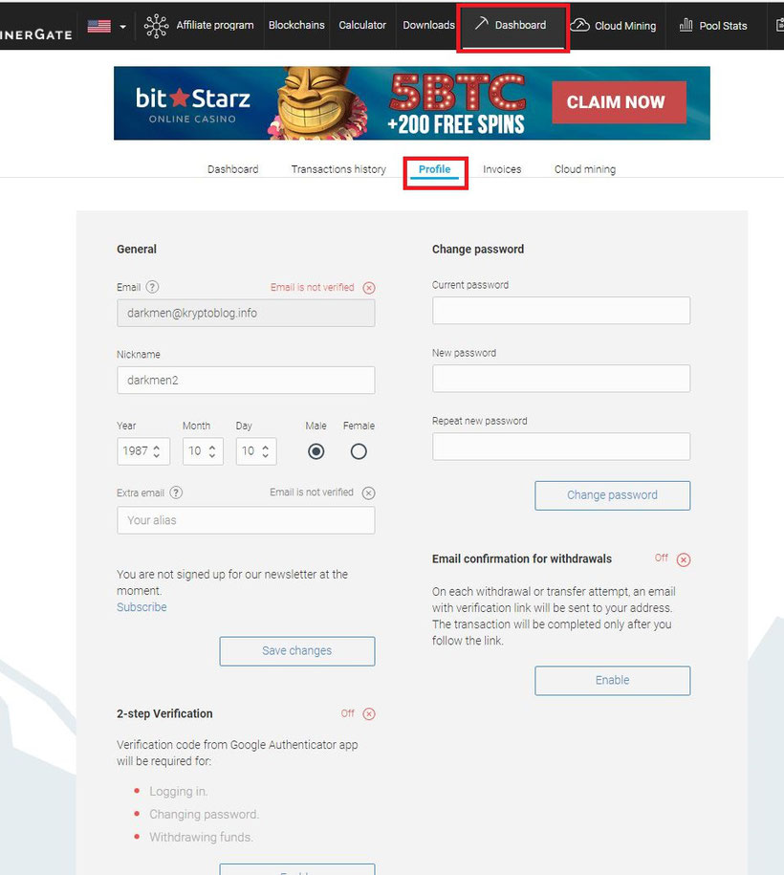The width and height of the screenshot is (784, 875).
Task: Adjust the Day spinner arrows
Action: [x=266, y=451]
